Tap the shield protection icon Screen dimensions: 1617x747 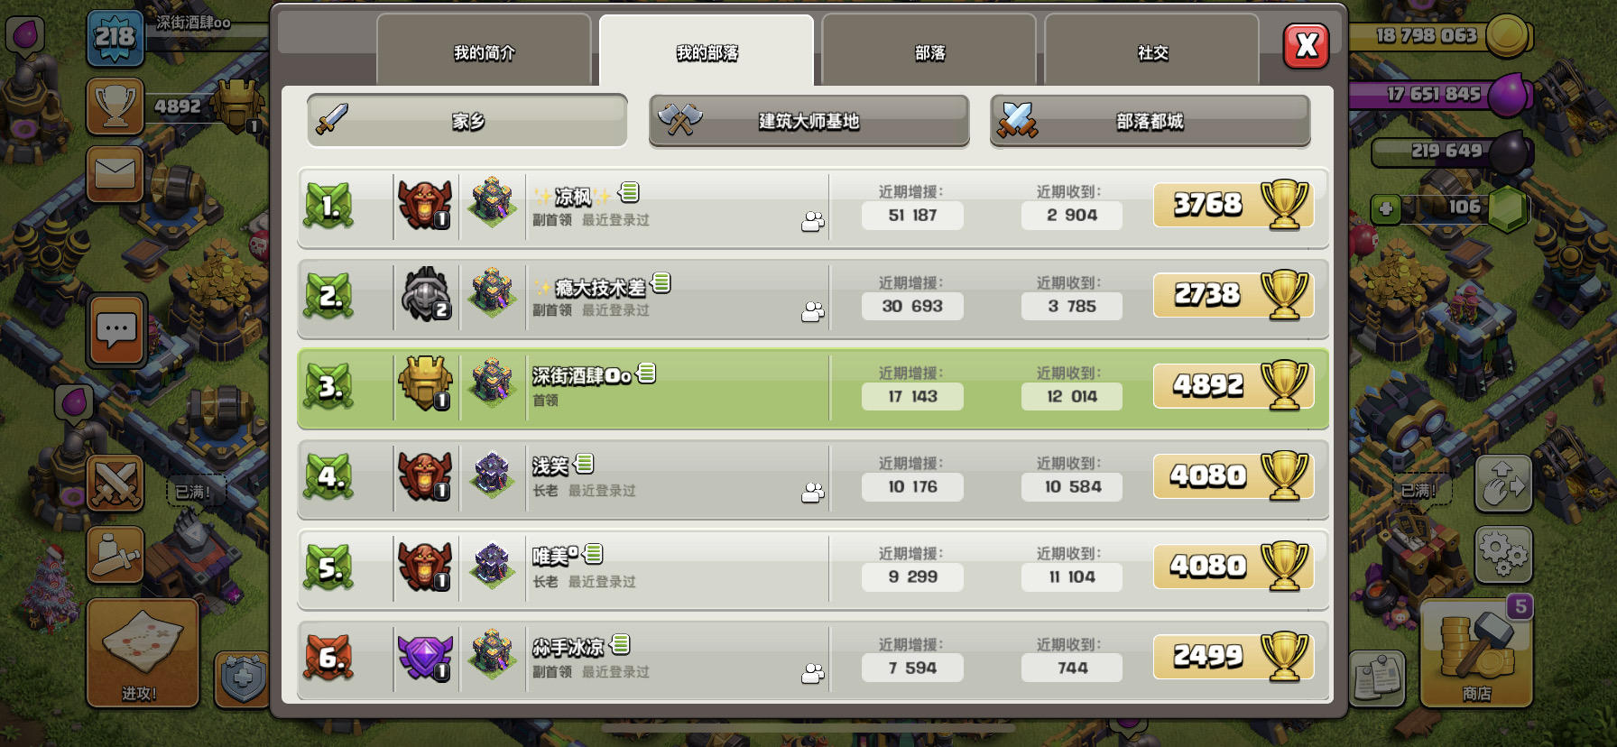pos(242,678)
